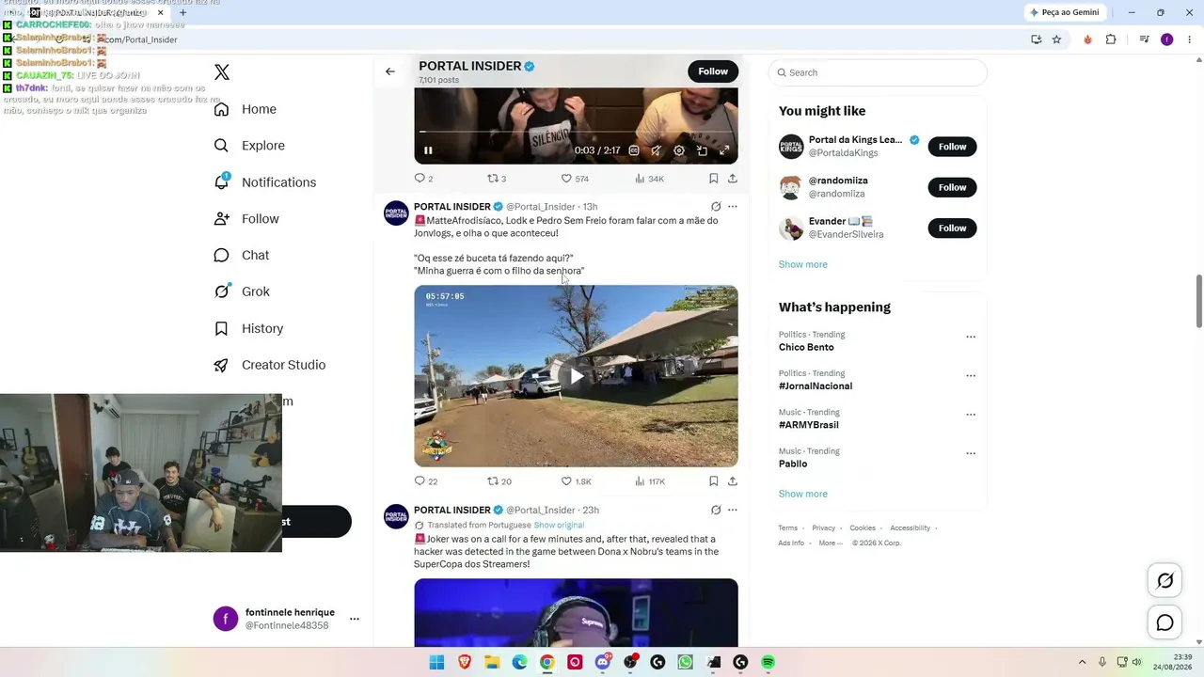The height and width of the screenshot is (677, 1204).
Task: Enter fullscreen on the video player
Action: tap(724, 150)
